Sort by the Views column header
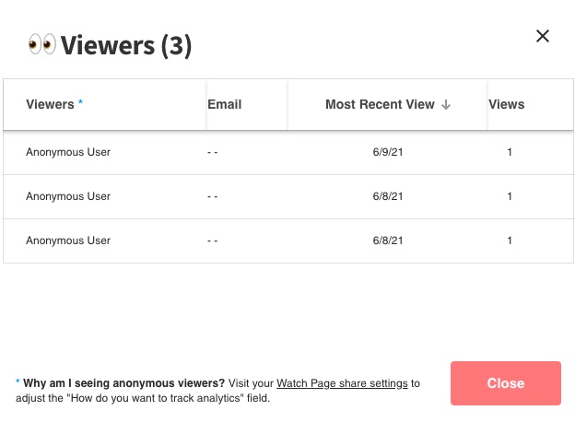This screenshot has height=422, width=575. [x=507, y=104]
